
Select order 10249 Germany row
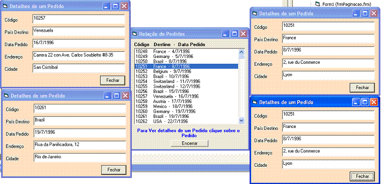point(186,57)
